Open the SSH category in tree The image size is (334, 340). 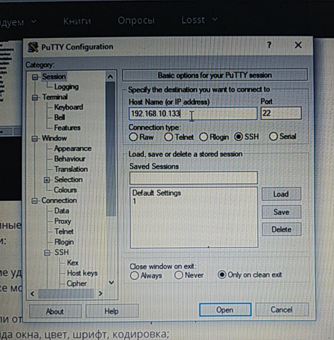point(62,252)
